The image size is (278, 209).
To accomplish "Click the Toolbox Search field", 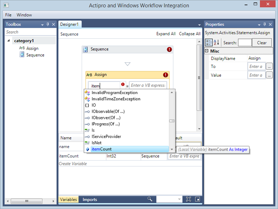I will (30, 32).
